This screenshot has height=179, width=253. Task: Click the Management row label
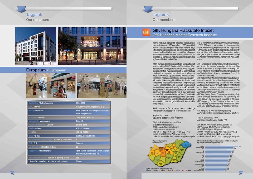pos(40,121)
